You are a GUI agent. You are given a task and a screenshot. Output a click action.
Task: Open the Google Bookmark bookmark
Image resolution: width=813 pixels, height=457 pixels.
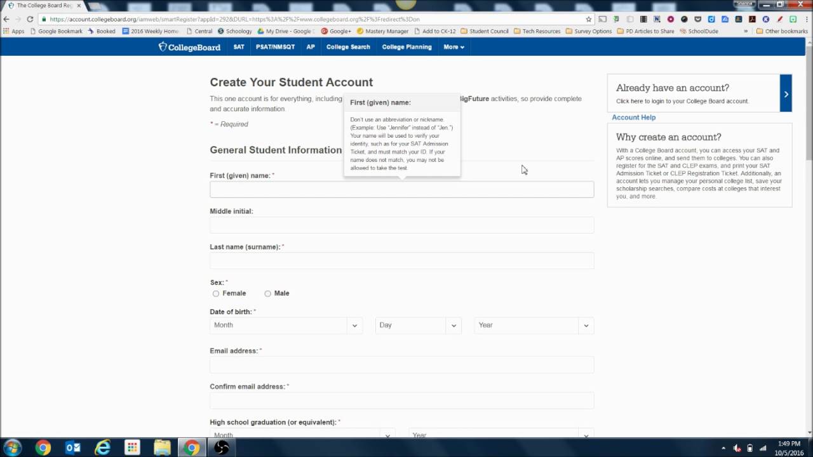coord(55,31)
